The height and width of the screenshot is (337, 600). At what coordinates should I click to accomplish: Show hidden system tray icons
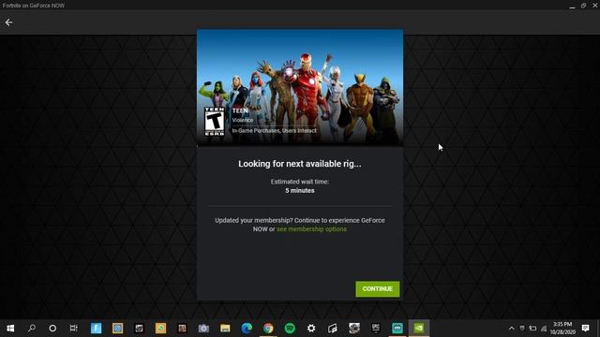[512, 328]
